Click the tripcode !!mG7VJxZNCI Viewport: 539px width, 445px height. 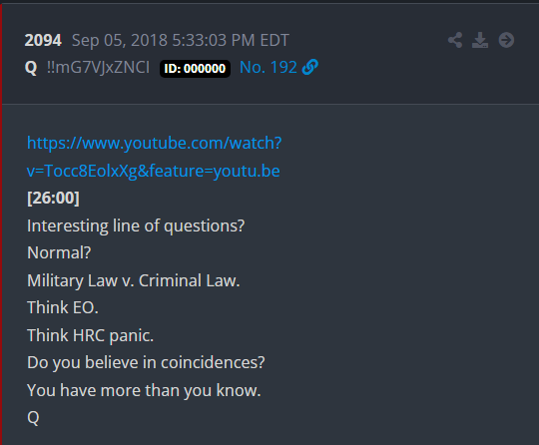coord(98,68)
